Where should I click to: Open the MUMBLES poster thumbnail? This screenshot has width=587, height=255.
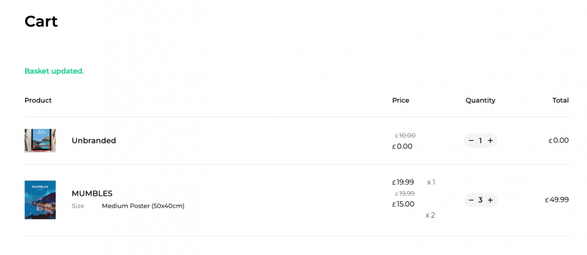(x=40, y=200)
